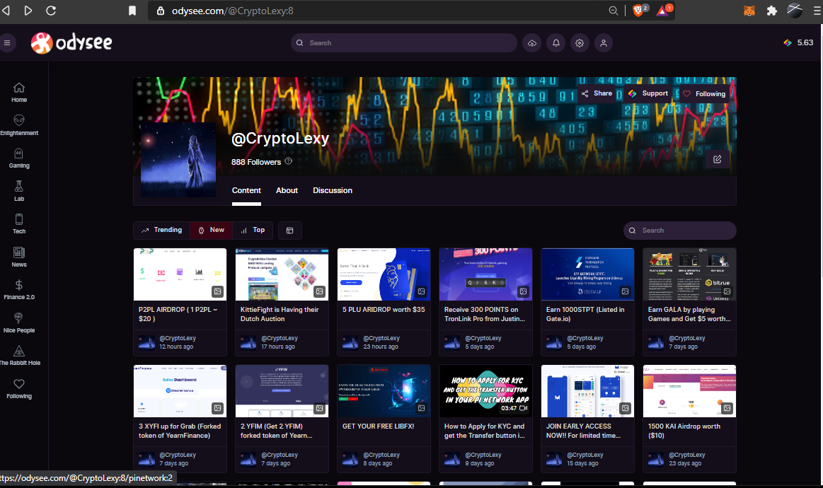This screenshot has height=488, width=823.
Task: Sort content by New
Action: click(211, 231)
